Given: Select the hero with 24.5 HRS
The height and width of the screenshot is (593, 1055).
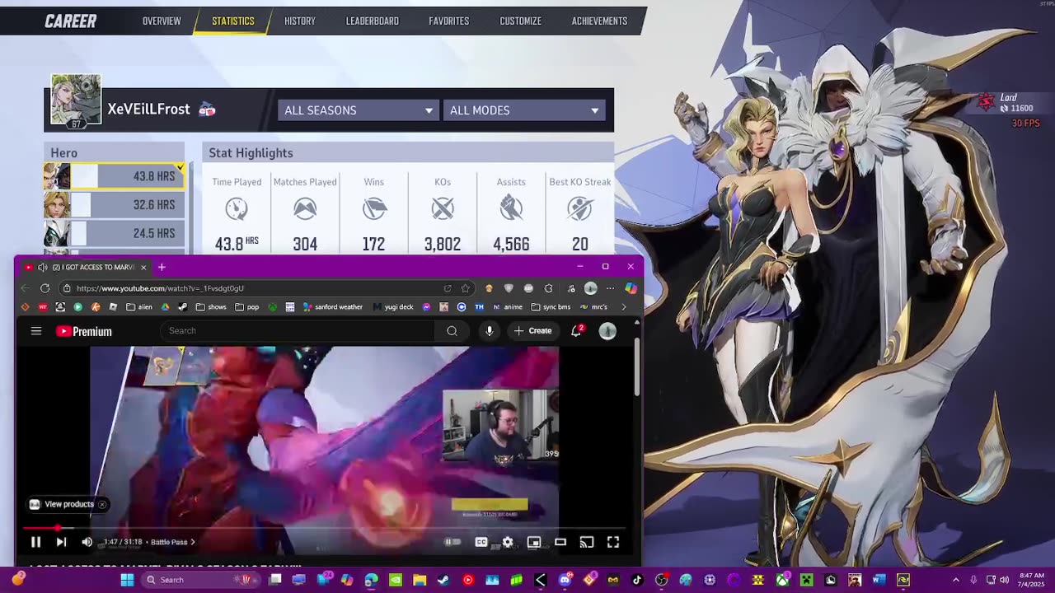Looking at the screenshot, I should 114,233.
